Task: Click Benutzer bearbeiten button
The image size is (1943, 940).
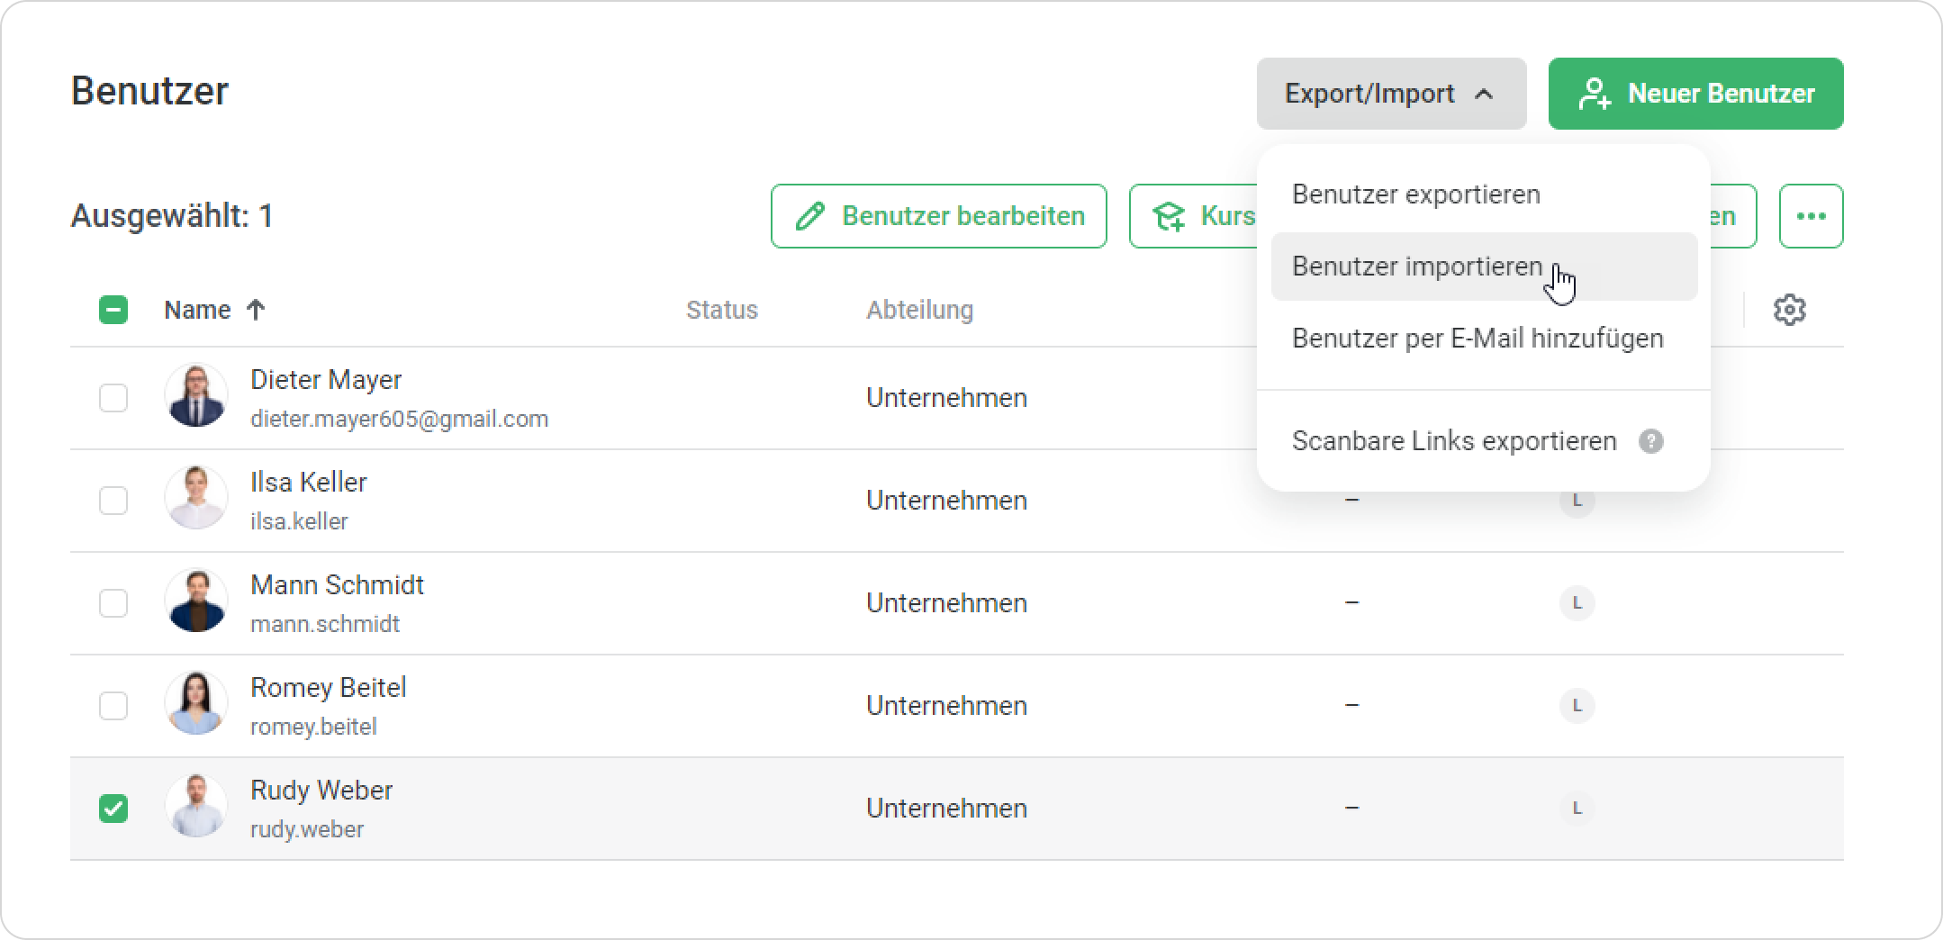Action: tap(938, 216)
